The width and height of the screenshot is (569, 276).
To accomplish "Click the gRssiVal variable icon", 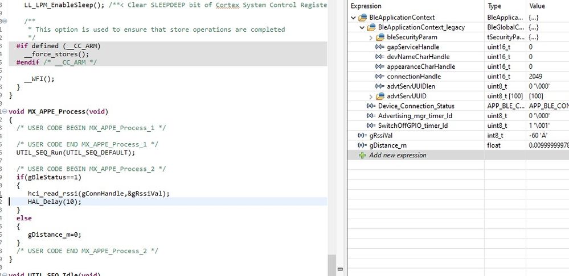I will [362, 135].
